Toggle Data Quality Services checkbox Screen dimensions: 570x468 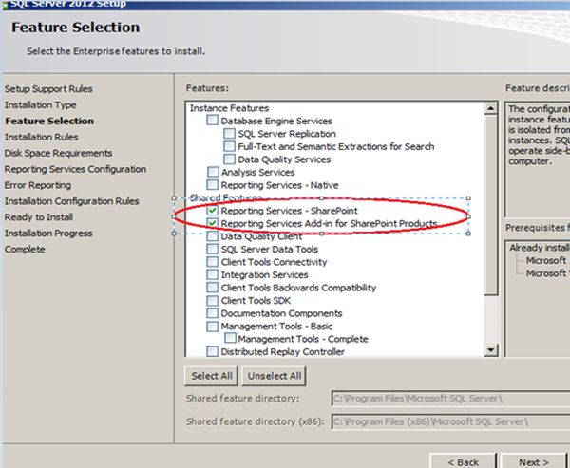click(229, 159)
